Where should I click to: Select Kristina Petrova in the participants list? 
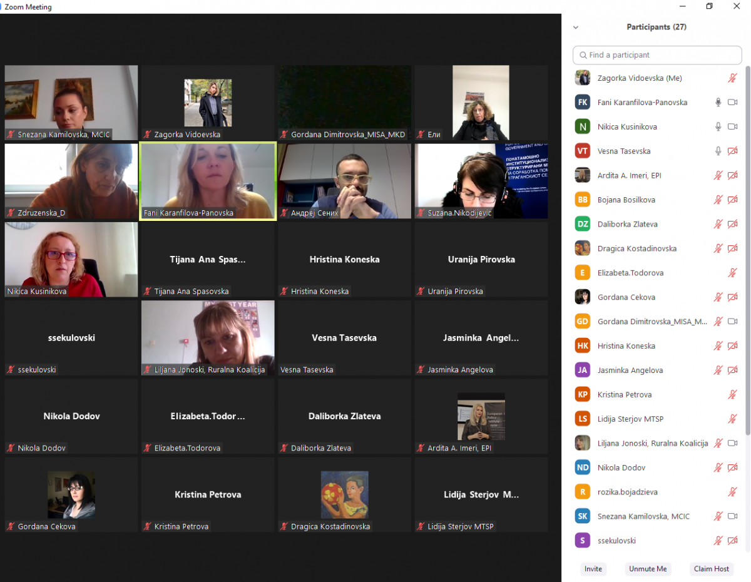pos(625,395)
